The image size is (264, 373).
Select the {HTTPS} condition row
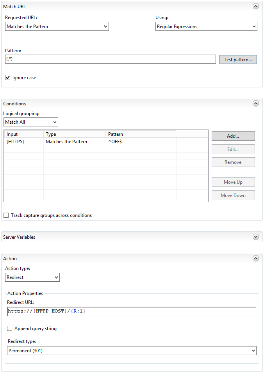pyautogui.click(x=106, y=142)
